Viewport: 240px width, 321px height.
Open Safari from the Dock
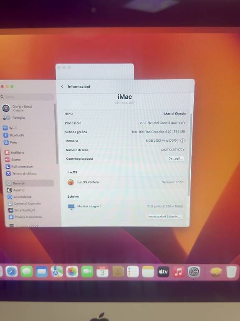pos(11,271)
